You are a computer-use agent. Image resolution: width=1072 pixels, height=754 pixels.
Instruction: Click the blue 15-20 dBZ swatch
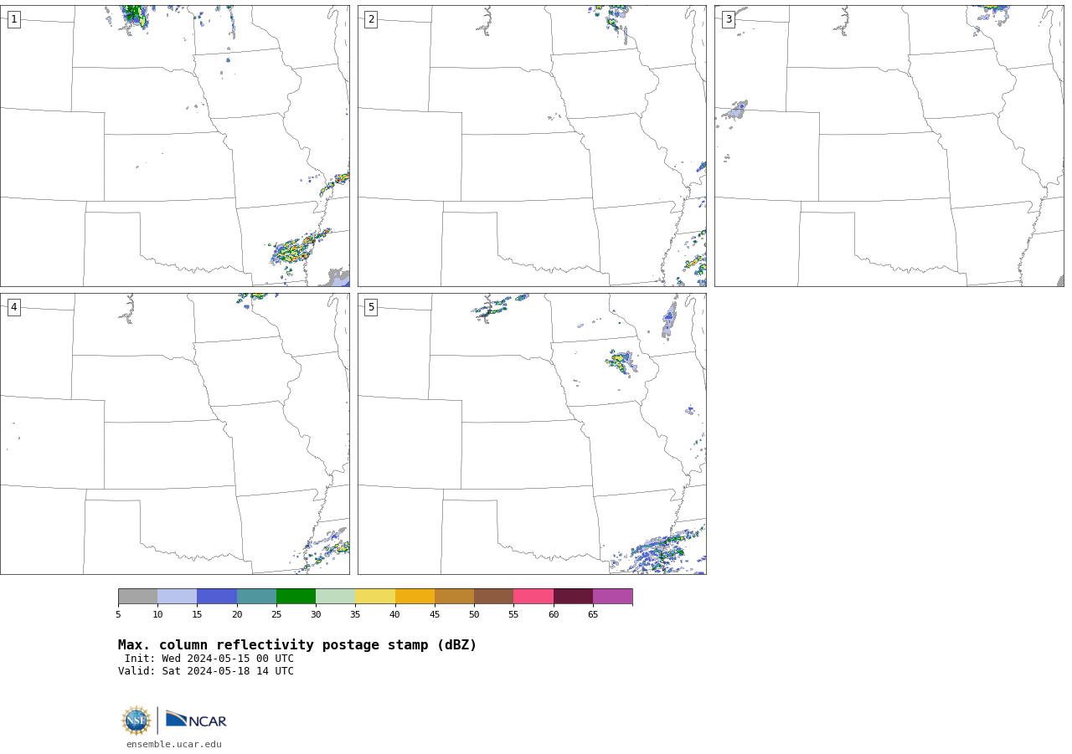coord(217,597)
